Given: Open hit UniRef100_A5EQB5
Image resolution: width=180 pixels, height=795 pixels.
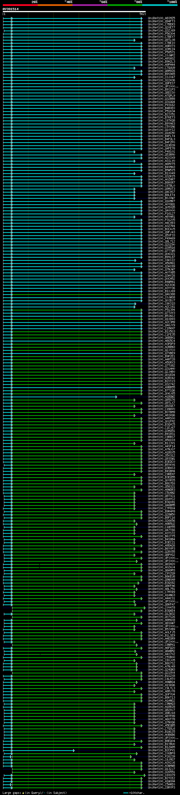Looking at the screenshot, I should click(x=161, y=725).
